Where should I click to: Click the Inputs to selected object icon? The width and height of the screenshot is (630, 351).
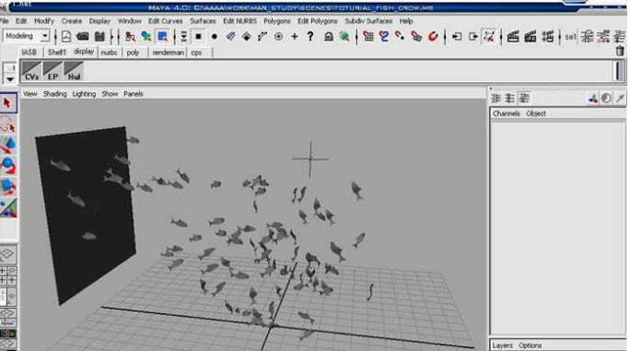457,37
